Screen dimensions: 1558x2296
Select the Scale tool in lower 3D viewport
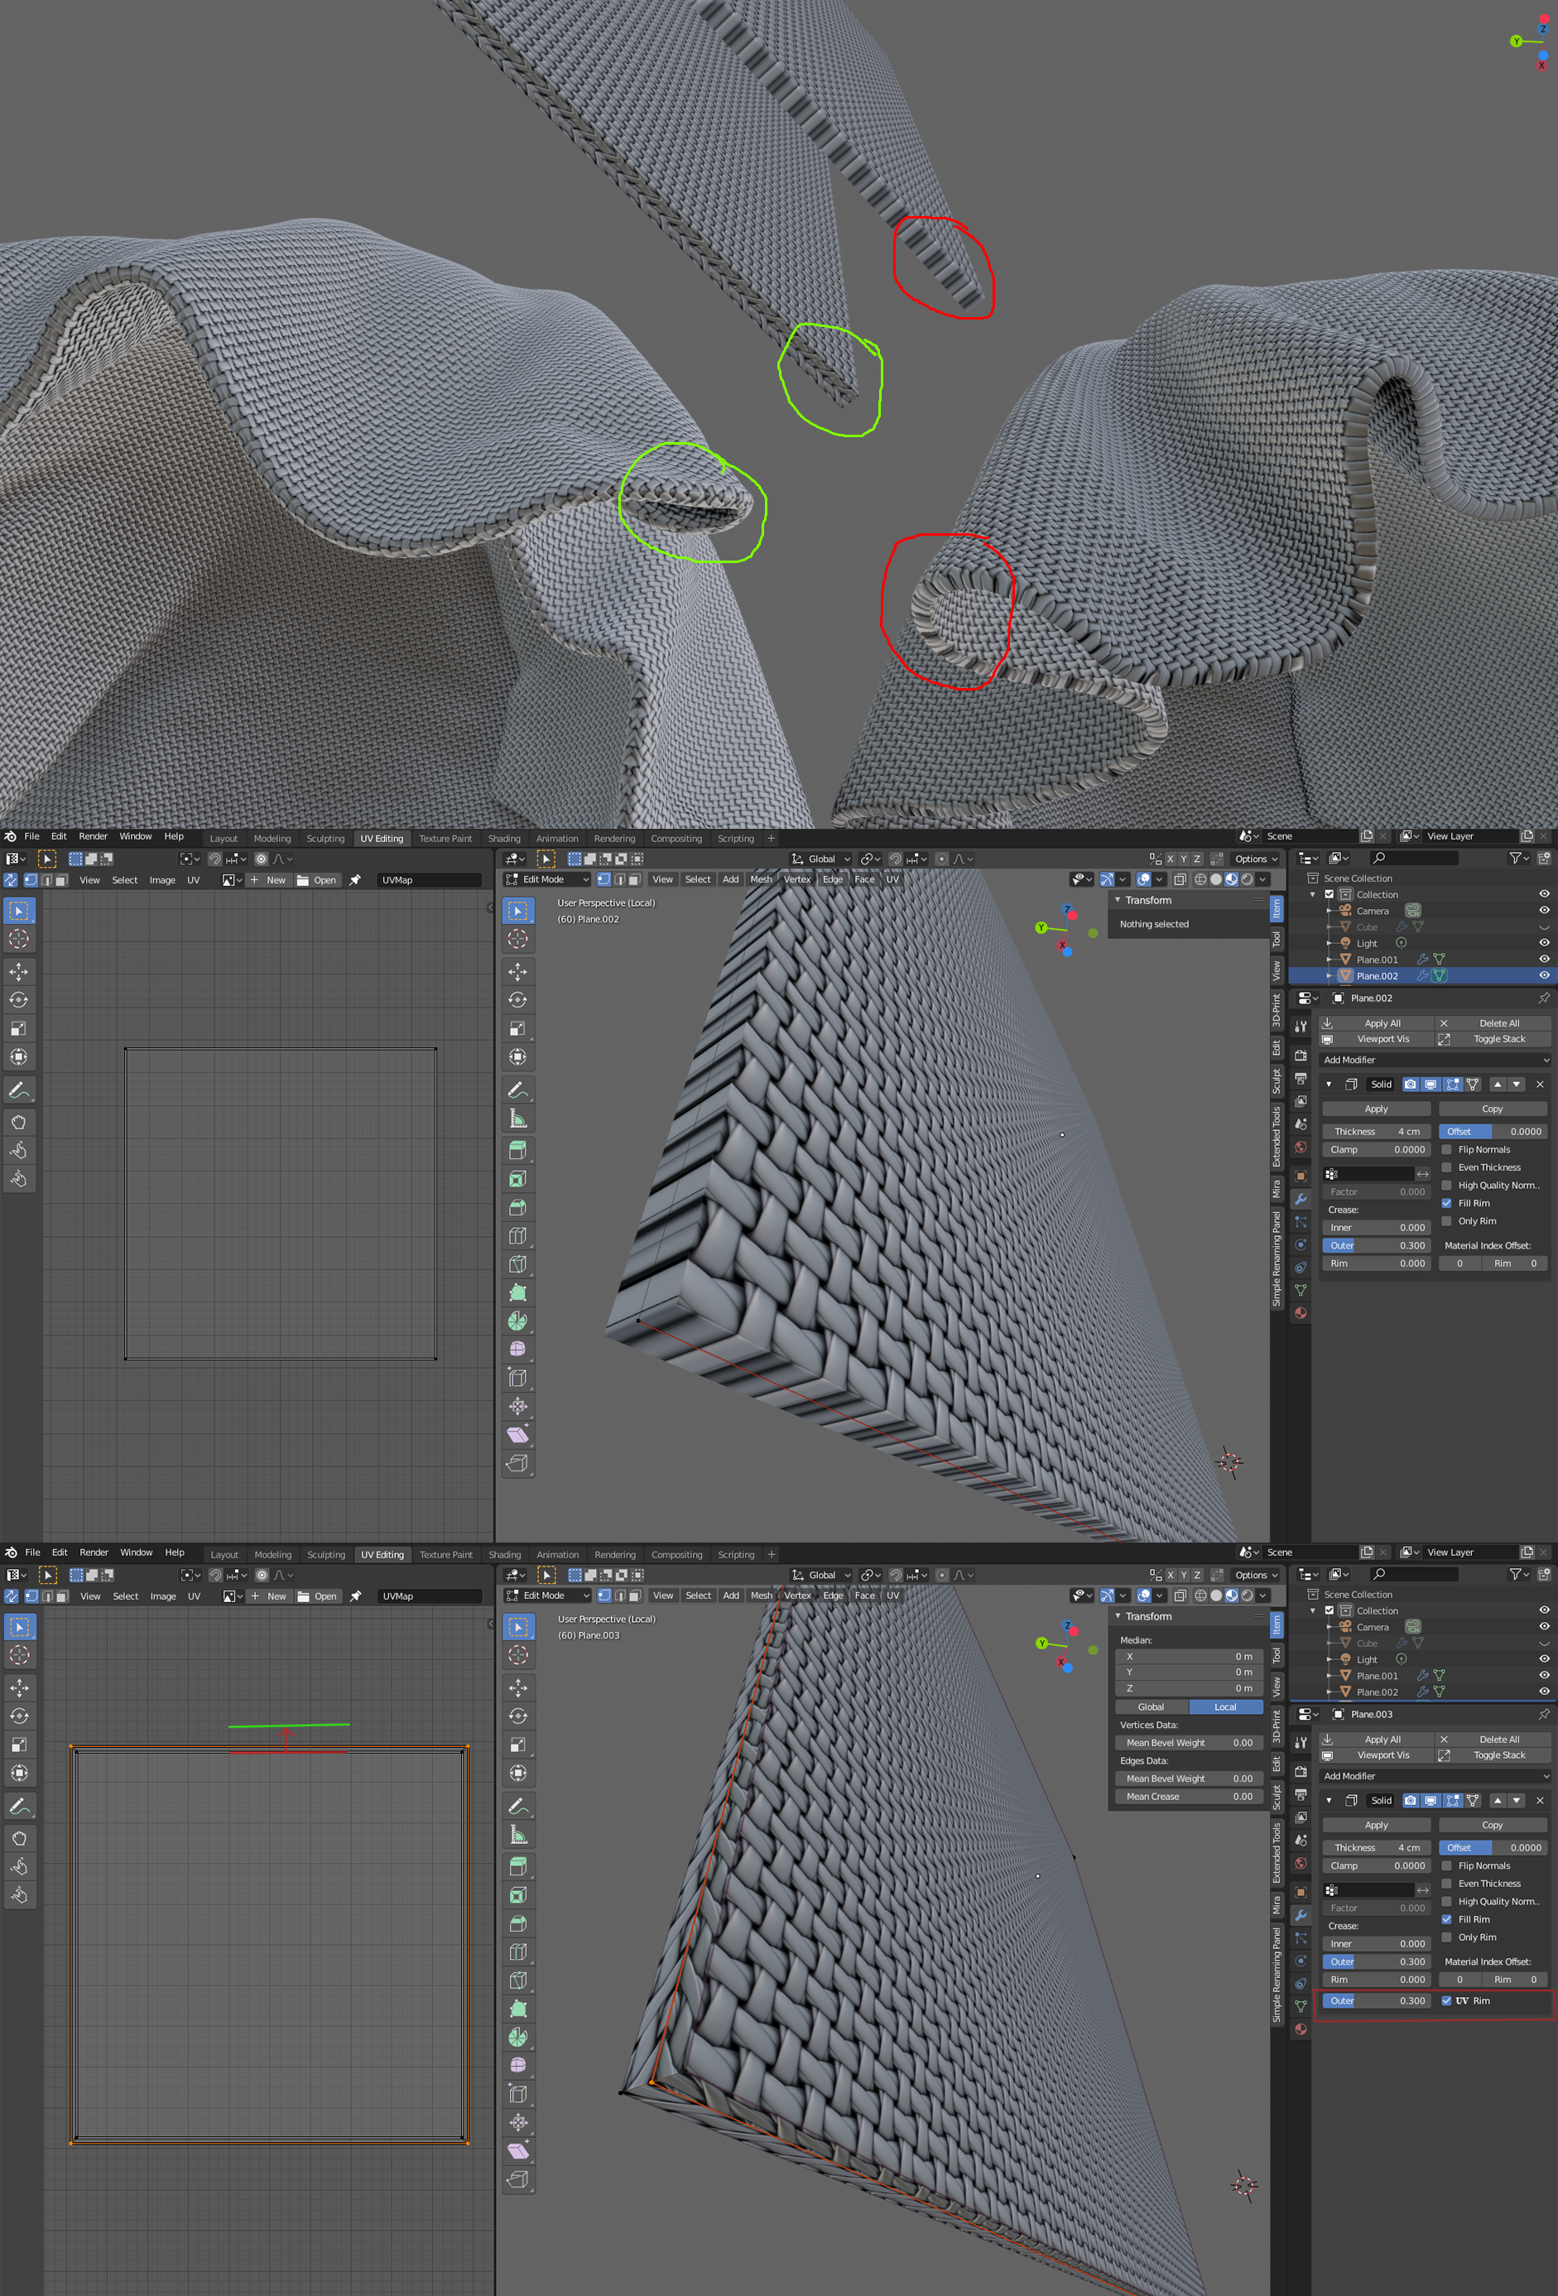[x=517, y=1745]
